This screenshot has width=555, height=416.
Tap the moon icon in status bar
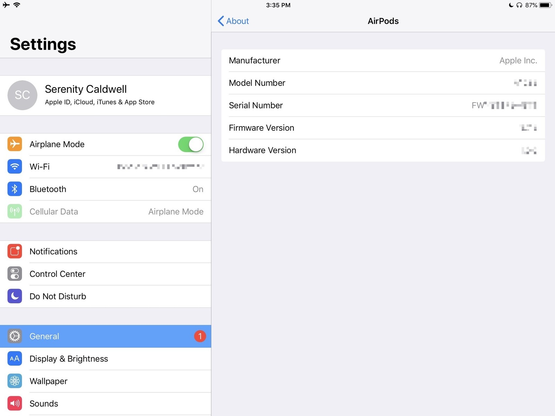[x=511, y=5]
